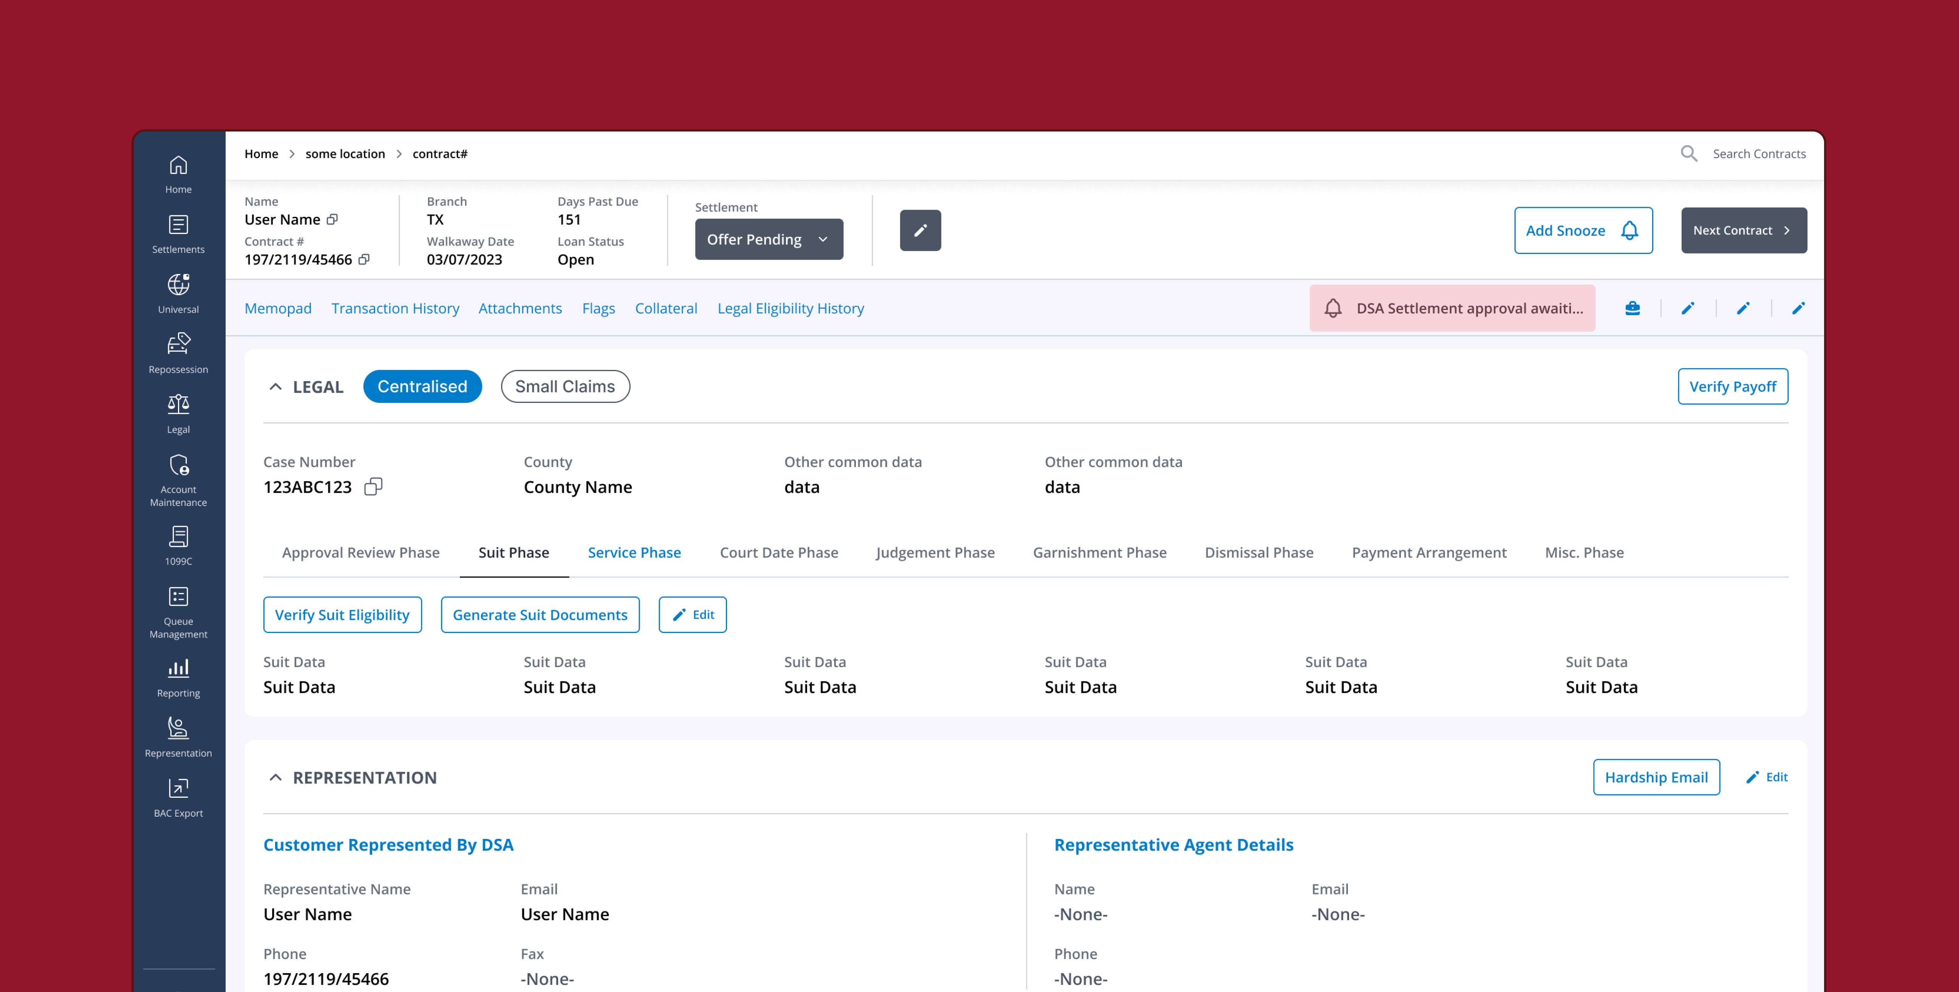Click the briefcase icon near the notification banner

1633,308
